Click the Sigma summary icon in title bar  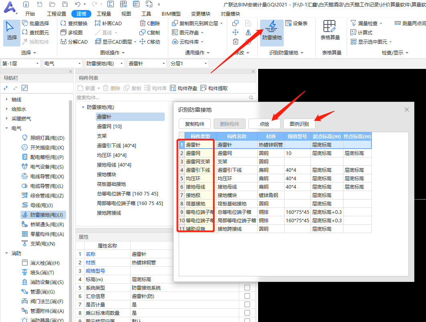[x=111, y=4]
